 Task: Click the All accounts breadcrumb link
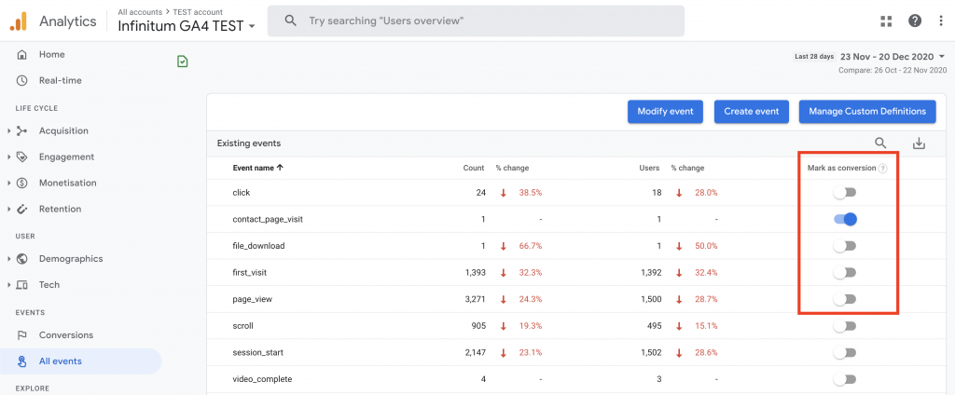click(x=140, y=11)
